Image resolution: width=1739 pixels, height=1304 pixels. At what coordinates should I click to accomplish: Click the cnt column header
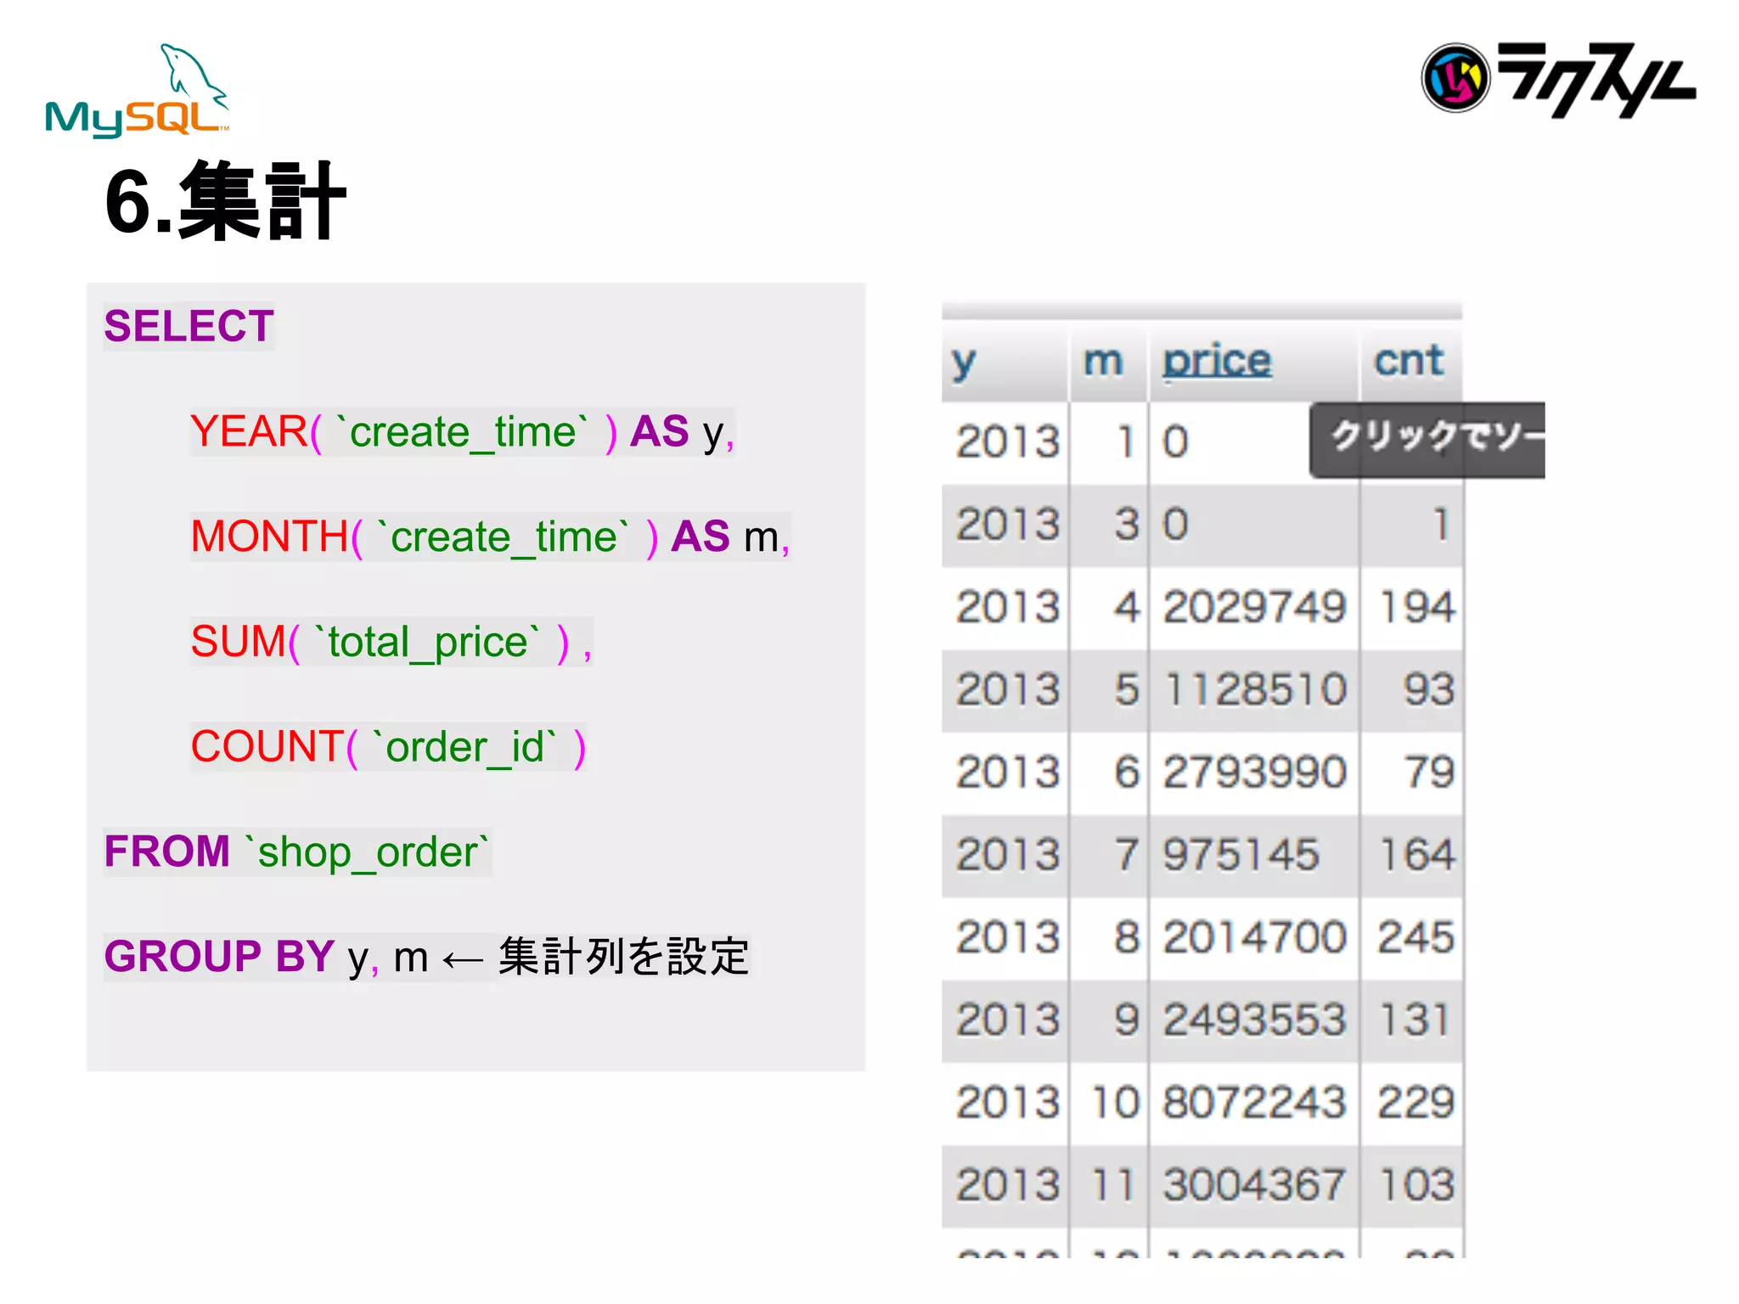pyautogui.click(x=1409, y=361)
